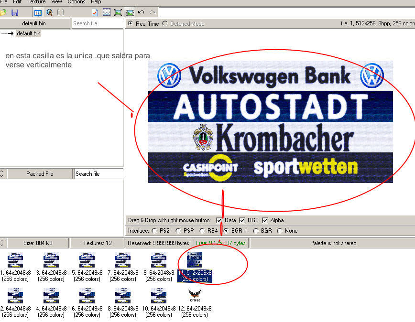Click the empty toolbar text field
This screenshot has height=322, width=415.
[x=287, y=12]
